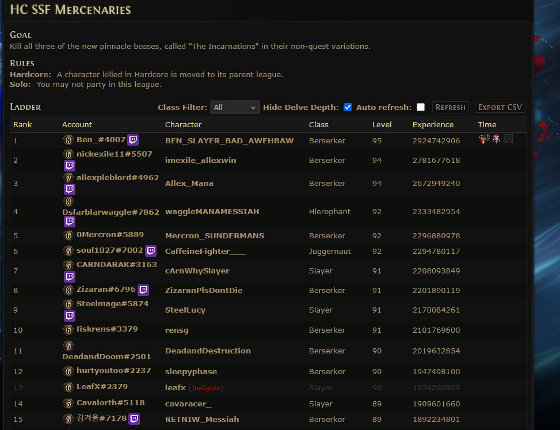
Task: Open fiskrens#3379 account link
Action: (107, 329)
